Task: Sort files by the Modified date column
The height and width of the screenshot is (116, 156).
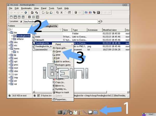Action: pyautogui.click(x=113, y=30)
